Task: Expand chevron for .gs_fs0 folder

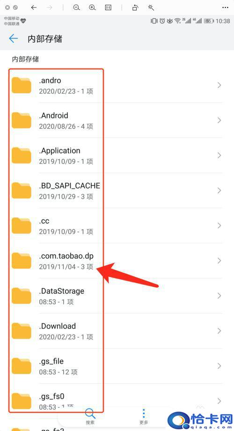Action: pyautogui.click(x=219, y=401)
